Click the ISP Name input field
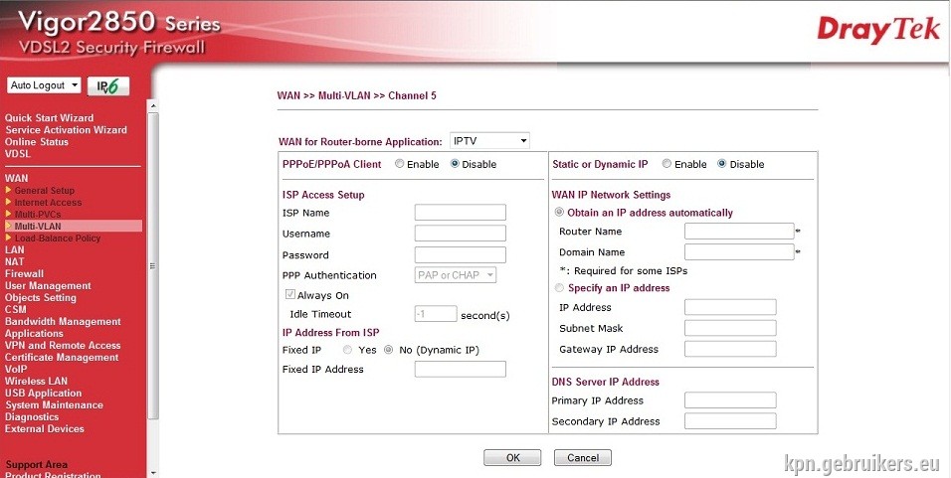Screen dimensions: 951x478 pyautogui.click(x=461, y=212)
